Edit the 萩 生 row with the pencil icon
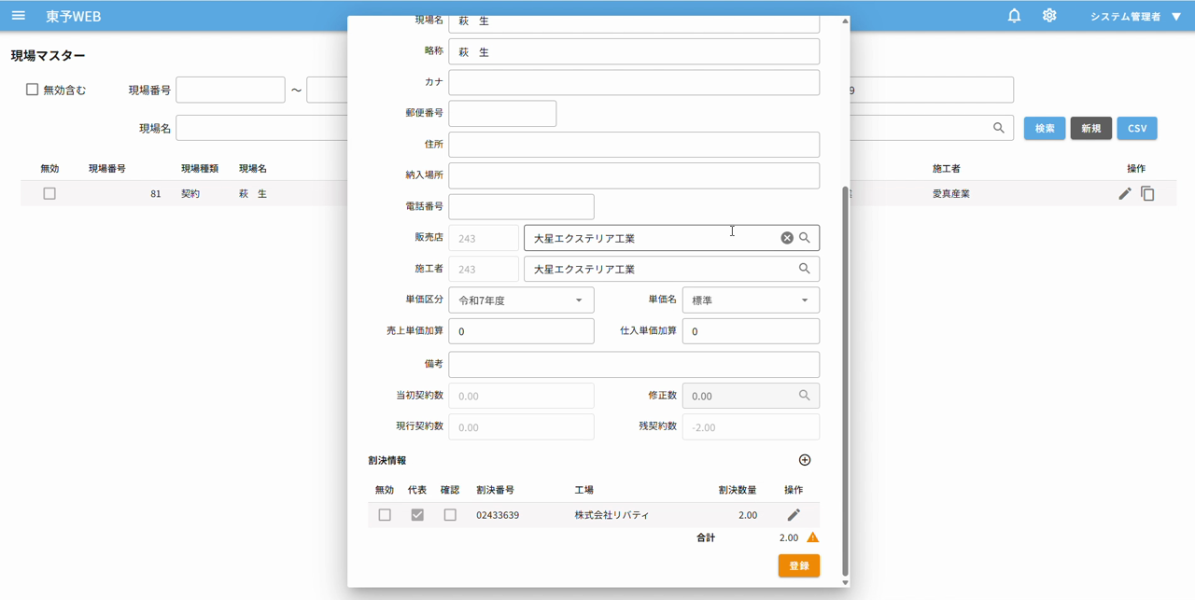The width and height of the screenshot is (1195, 600). pyautogui.click(x=1125, y=194)
